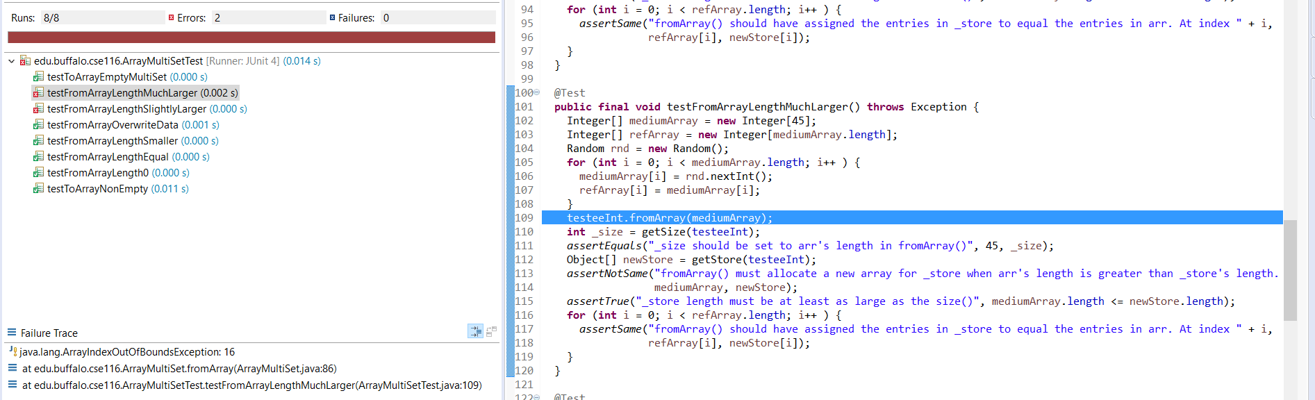Click the editor vertical scrollbar thumb
Image resolution: width=1315 pixels, height=400 pixels.
point(1290,270)
